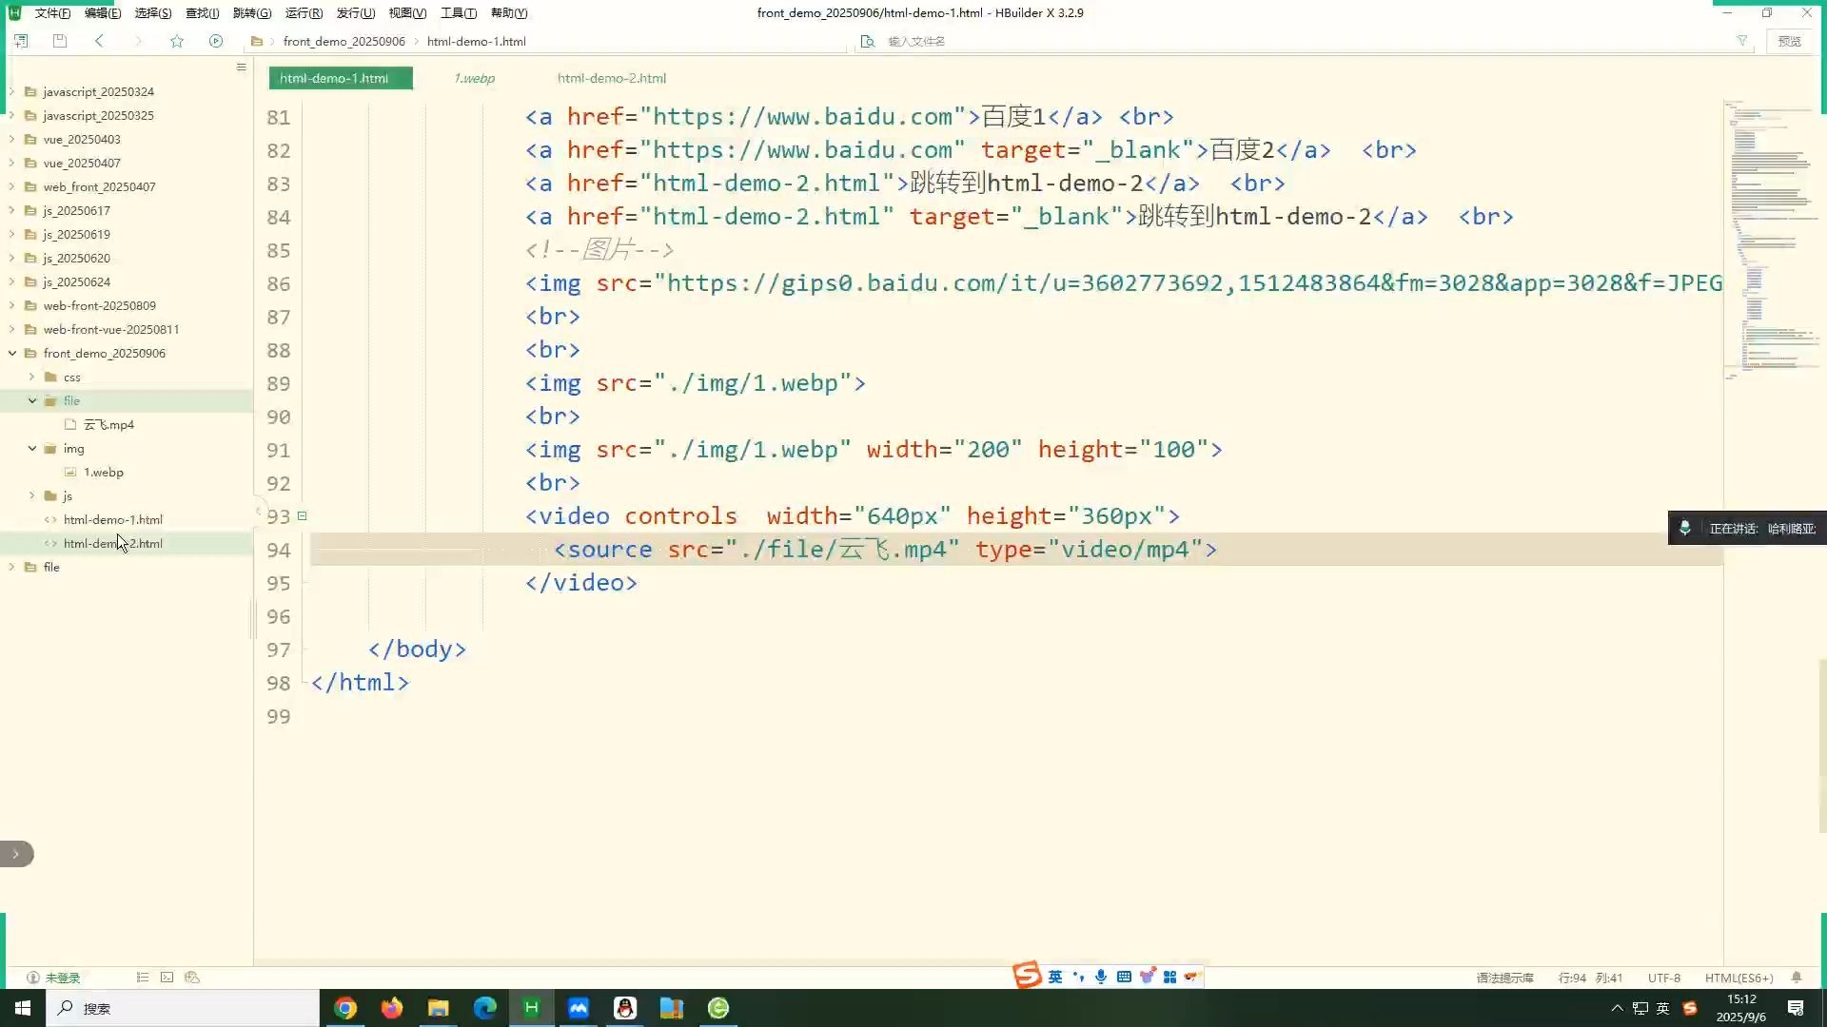1827x1027 pixels.
Task: Open the Windows action center icon
Action: 1796,1008
